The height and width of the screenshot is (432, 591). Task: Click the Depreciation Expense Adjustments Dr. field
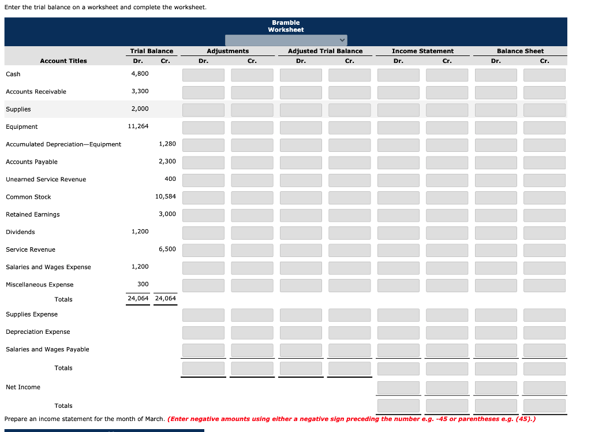pos(203,332)
